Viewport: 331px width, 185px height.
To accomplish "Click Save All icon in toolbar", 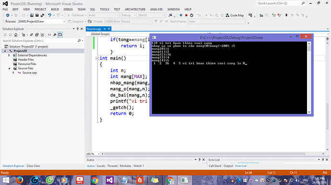I will (42, 15).
